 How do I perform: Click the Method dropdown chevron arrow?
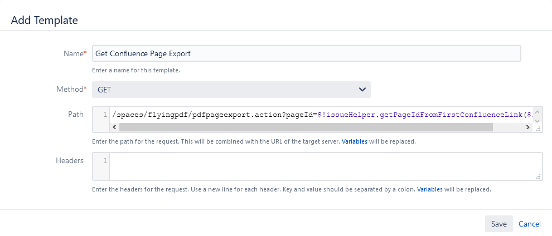362,90
